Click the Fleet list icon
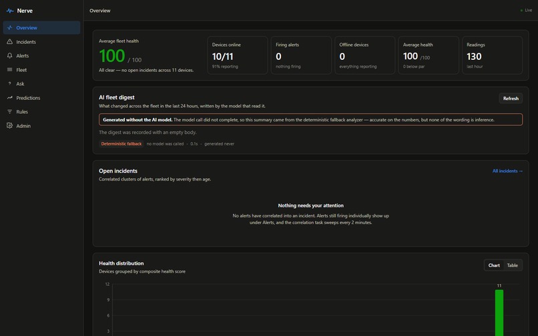 (9, 69)
